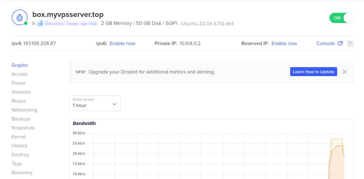The height and width of the screenshot is (179, 364).
Task: Go to the Access section
Action: 20,74
